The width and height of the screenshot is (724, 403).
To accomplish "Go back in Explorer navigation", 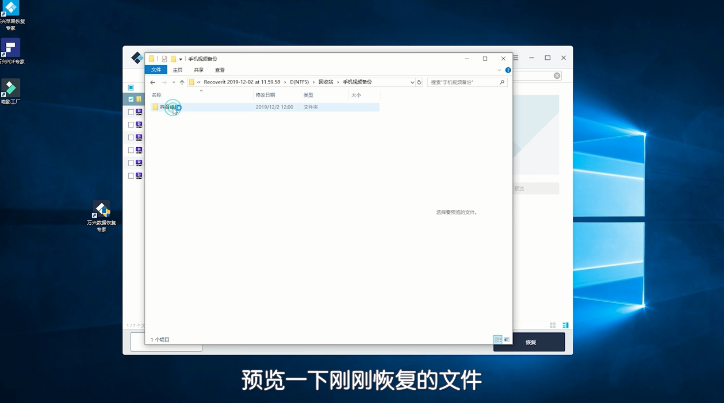I will 152,82.
